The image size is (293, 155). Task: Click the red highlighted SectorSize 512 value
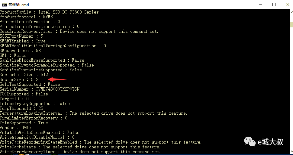tap(35, 79)
